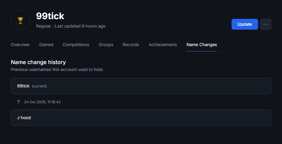
Task: View the Records tab
Action: click(131, 45)
